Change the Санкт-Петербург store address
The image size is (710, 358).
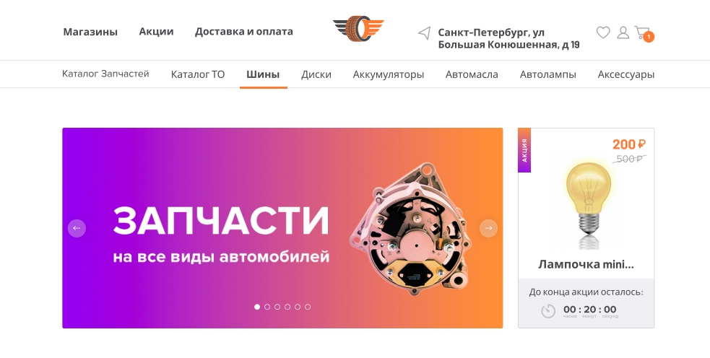click(508, 38)
